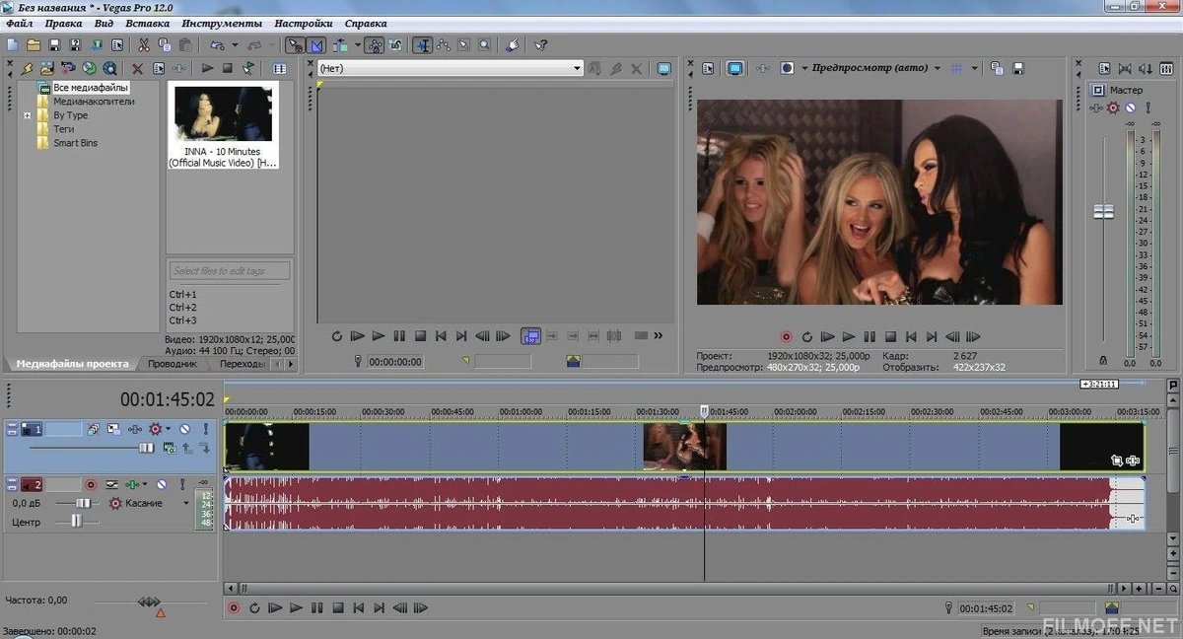The height and width of the screenshot is (639, 1183).
Task: Select the Normal Edit tool
Action: click(x=423, y=44)
